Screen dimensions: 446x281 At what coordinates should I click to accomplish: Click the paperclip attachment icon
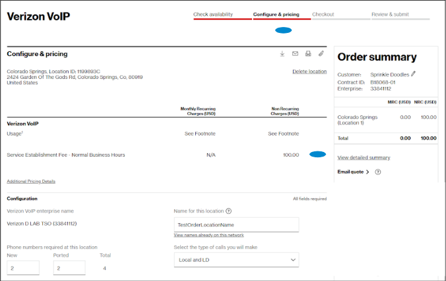(x=321, y=53)
